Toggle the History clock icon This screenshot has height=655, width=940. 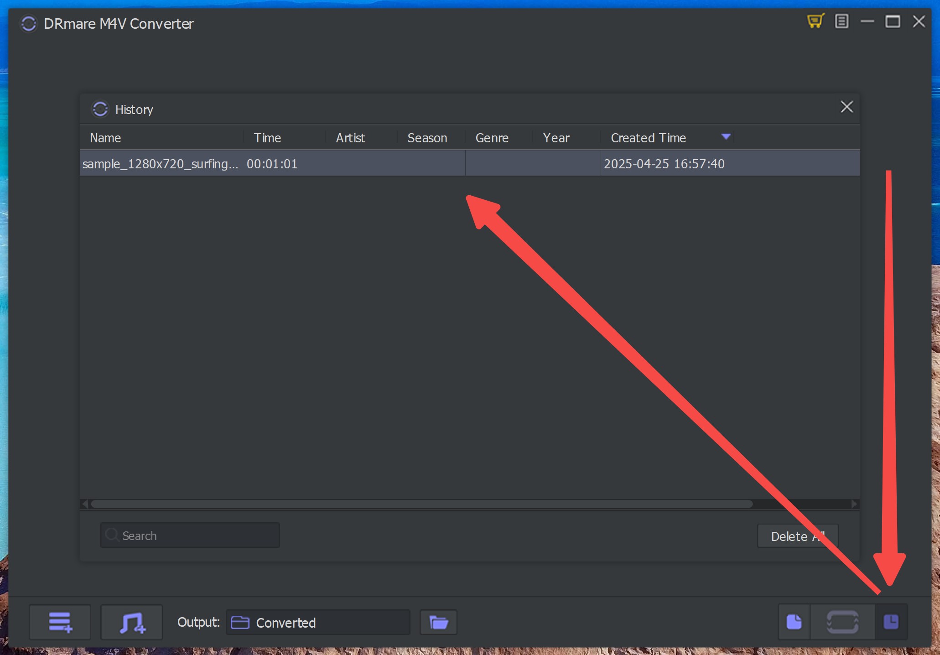[891, 622]
